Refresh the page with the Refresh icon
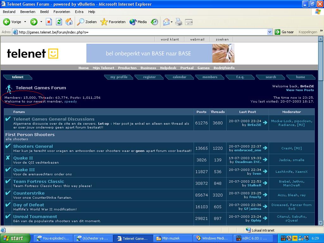This screenshot has width=324, height=243. [x=59, y=22]
